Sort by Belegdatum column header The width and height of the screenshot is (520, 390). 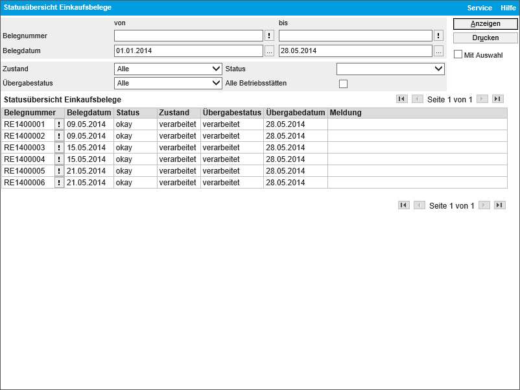tap(88, 113)
